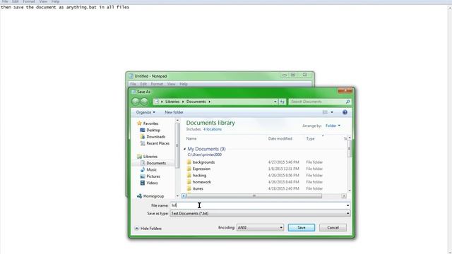Select the hacking folder
The height and width of the screenshot is (254, 452).
pyautogui.click(x=199, y=176)
